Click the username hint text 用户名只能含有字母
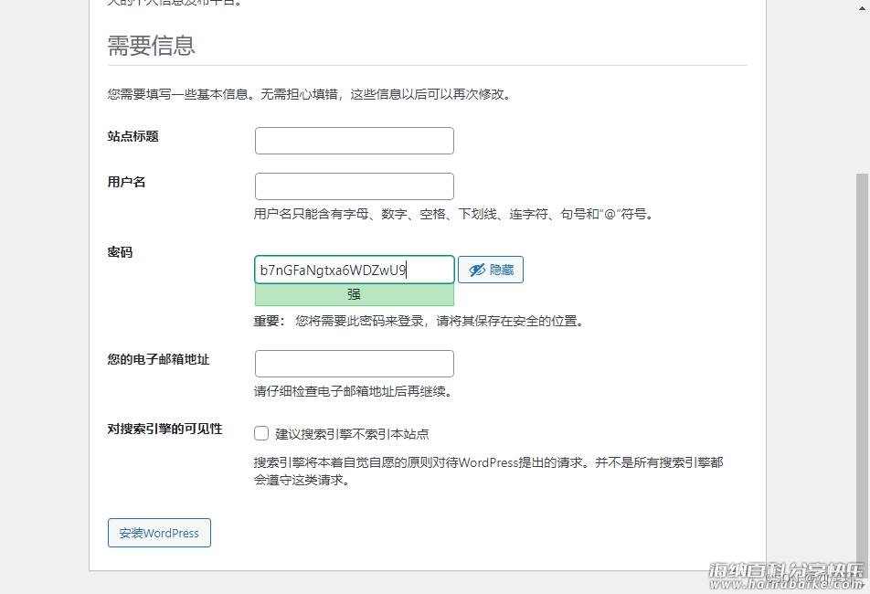This screenshot has height=594, width=870. pyautogui.click(x=455, y=214)
